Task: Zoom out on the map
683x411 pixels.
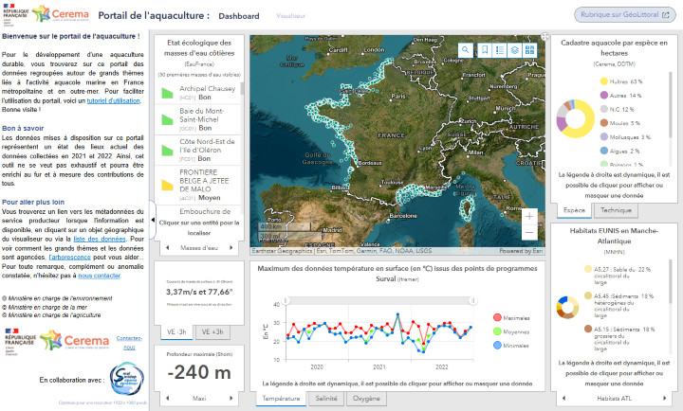Action: click(x=530, y=232)
